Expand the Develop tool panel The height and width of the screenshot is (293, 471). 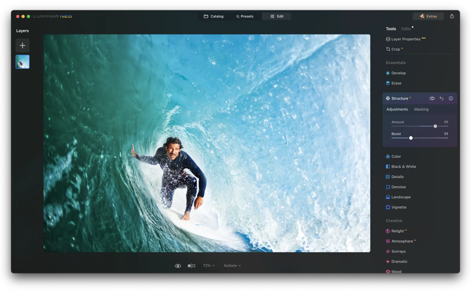click(x=398, y=73)
